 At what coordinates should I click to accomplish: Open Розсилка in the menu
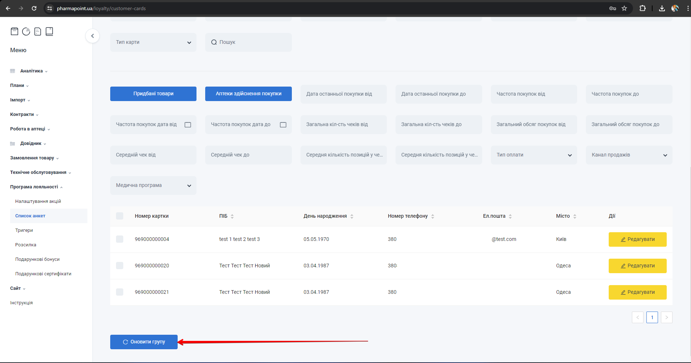[x=26, y=245]
